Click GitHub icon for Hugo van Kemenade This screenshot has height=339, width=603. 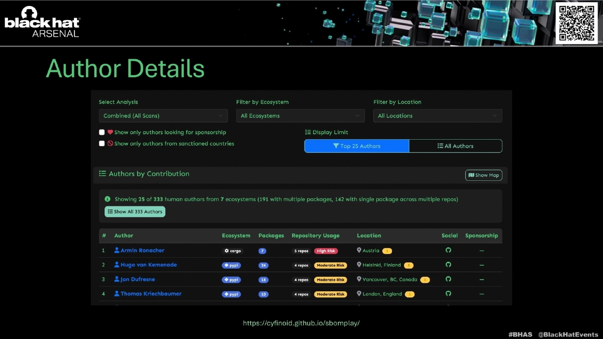(x=448, y=265)
